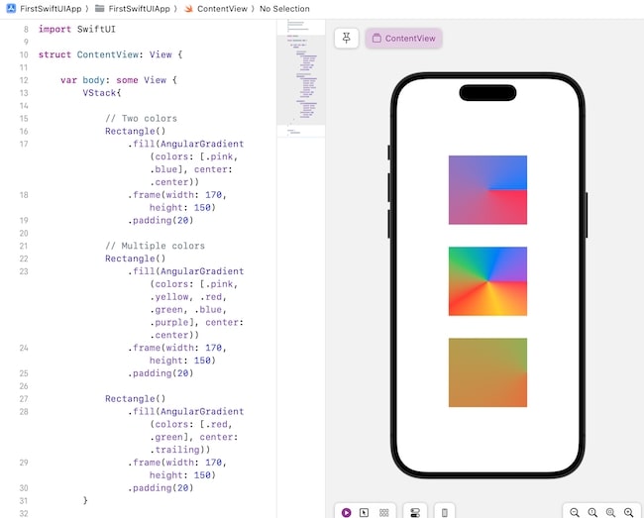Select the ContentView preview tab
The image size is (644, 518).
(x=403, y=39)
